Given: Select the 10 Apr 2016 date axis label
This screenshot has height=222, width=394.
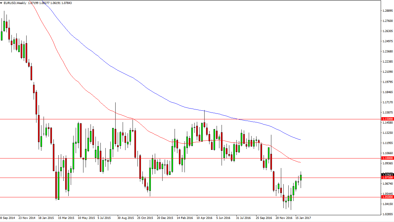Looking at the screenshot, I should click(x=204, y=217).
